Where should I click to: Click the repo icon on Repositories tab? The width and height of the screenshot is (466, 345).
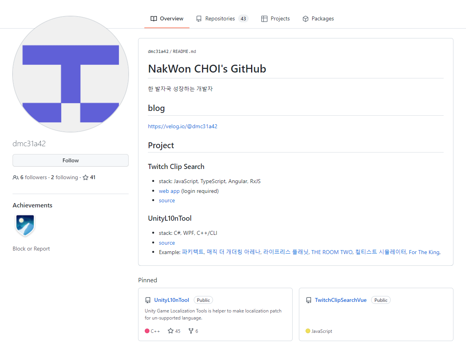pos(198,18)
